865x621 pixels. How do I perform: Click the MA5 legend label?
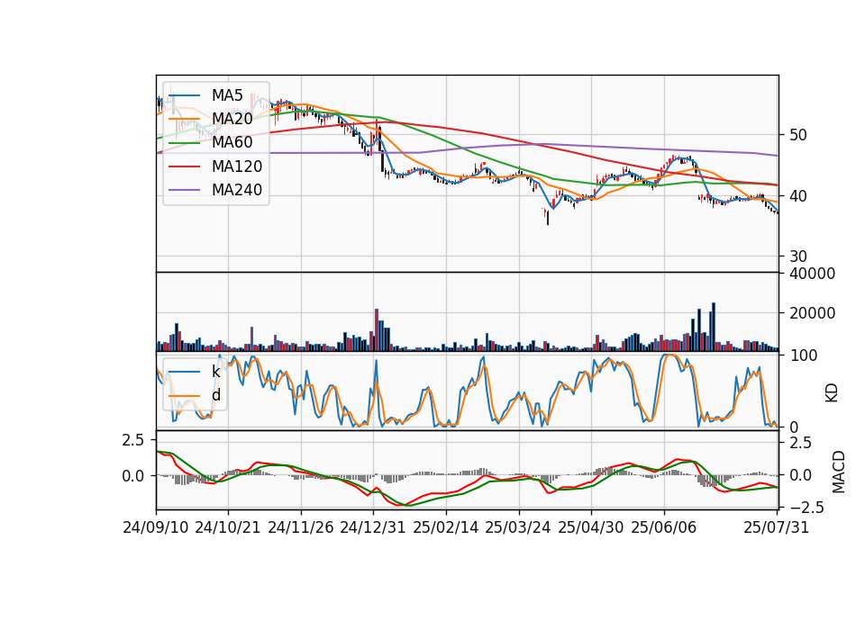pos(227,95)
